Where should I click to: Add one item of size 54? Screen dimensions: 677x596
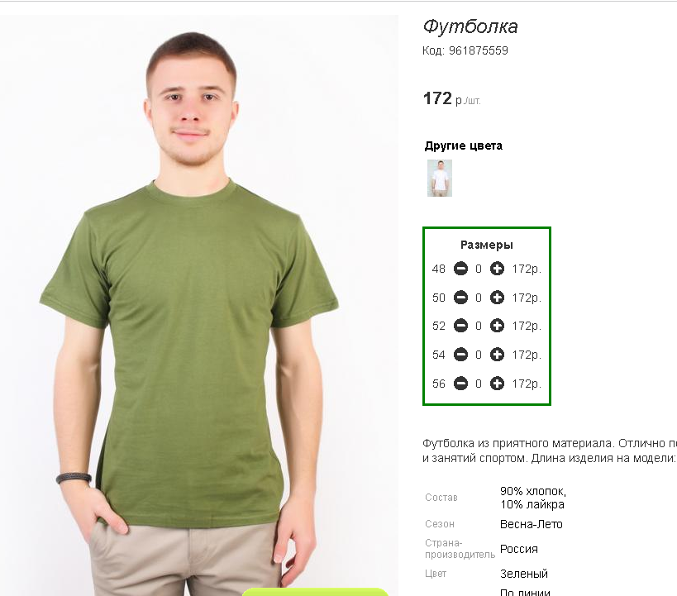497,355
